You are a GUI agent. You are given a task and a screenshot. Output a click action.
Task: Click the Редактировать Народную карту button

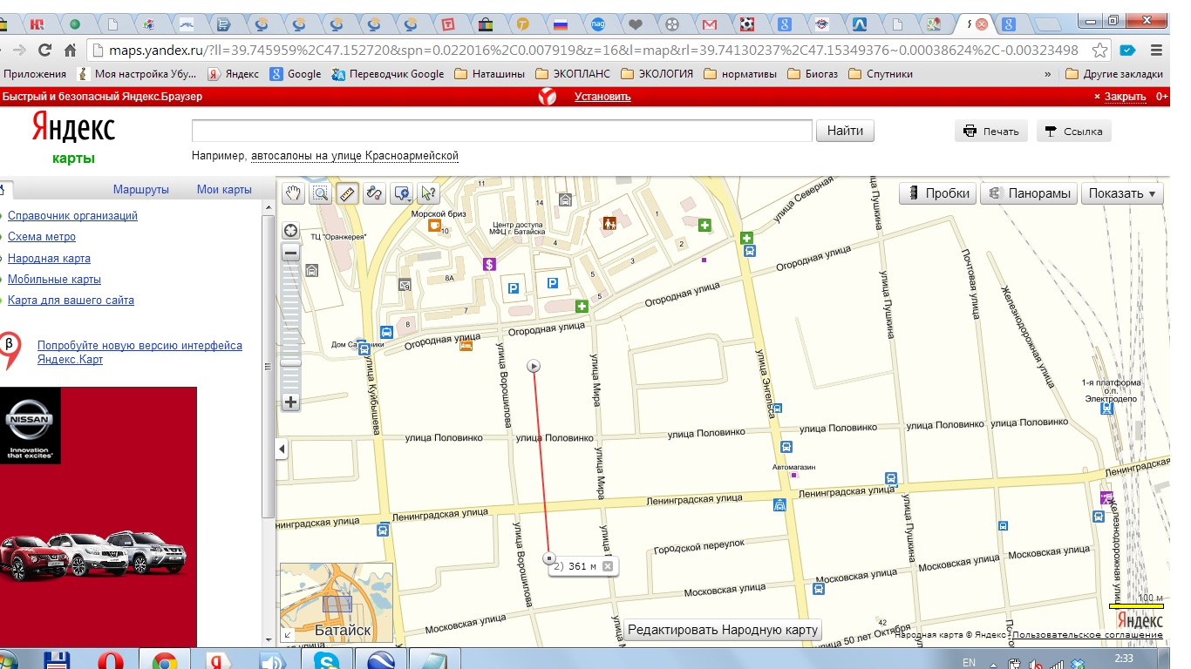coord(723,630)
